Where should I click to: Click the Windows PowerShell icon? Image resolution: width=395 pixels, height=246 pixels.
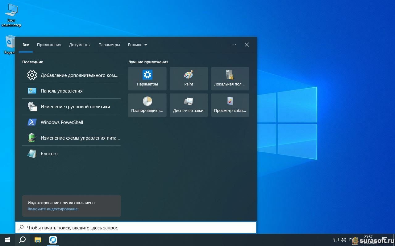click(32, 122)
